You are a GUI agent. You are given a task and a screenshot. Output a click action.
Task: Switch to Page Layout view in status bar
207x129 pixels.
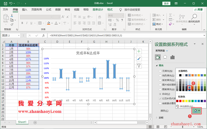(x=158, y=127)
